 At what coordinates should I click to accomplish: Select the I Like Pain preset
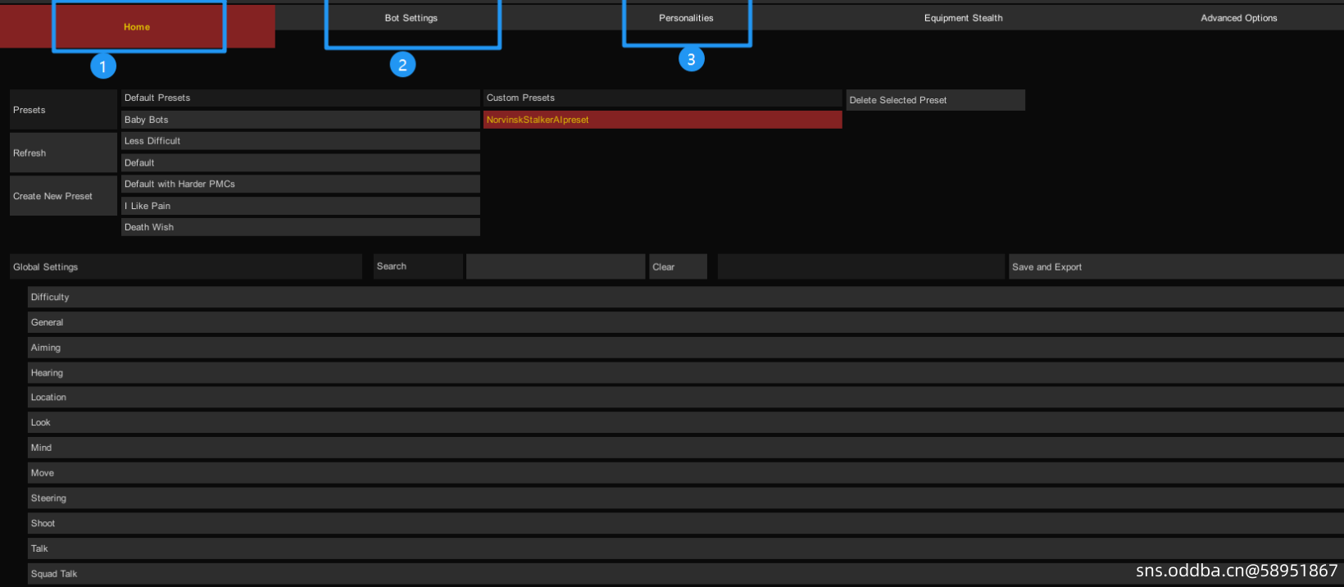(x=300, y=206)
